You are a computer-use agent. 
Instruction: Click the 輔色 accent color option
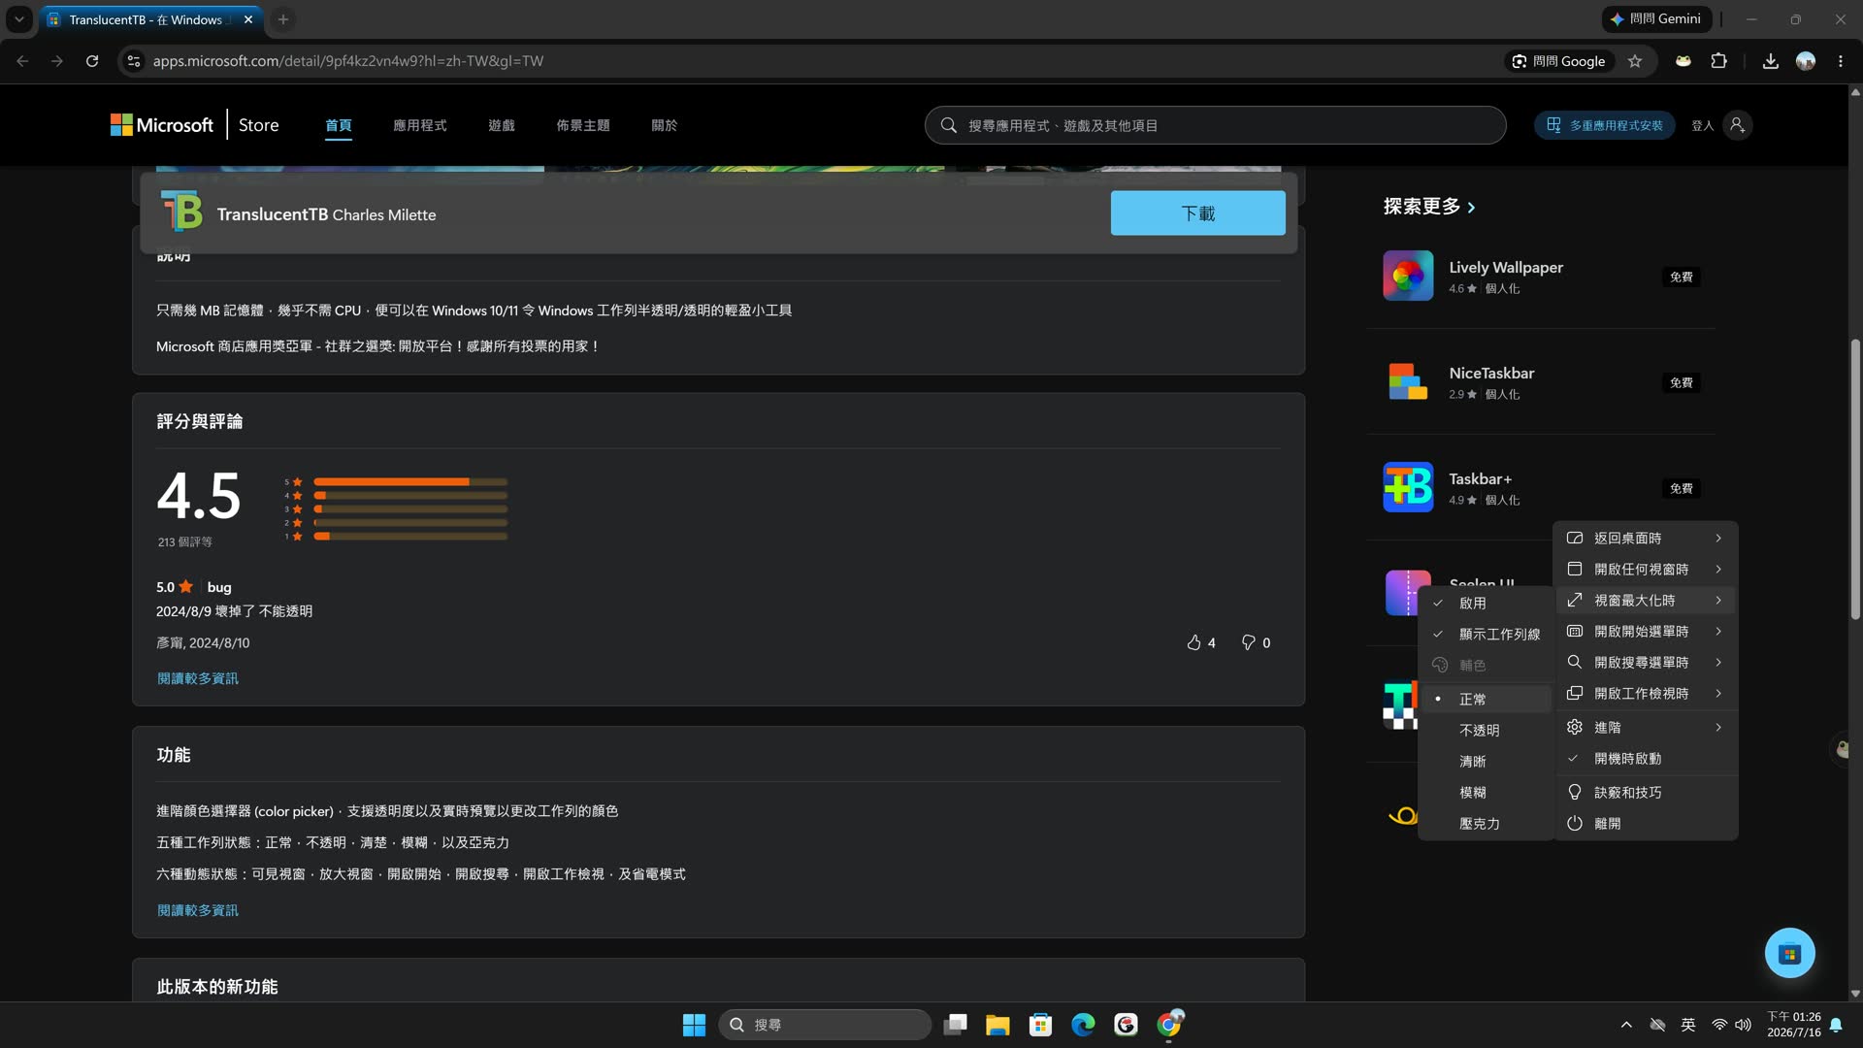click(x=1486, y=665)
